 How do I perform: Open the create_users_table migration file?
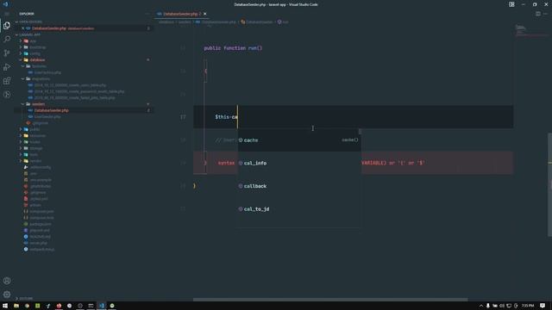point(70,85)
